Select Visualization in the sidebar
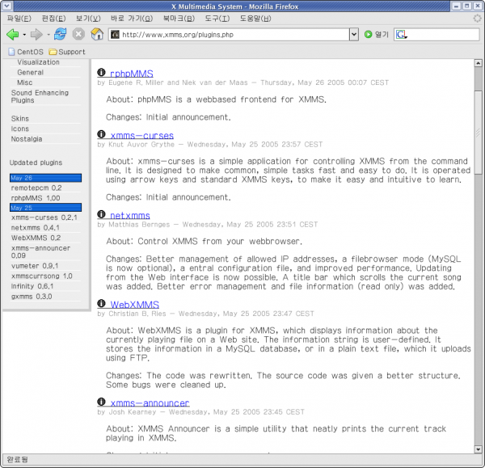 coord(38,62)
